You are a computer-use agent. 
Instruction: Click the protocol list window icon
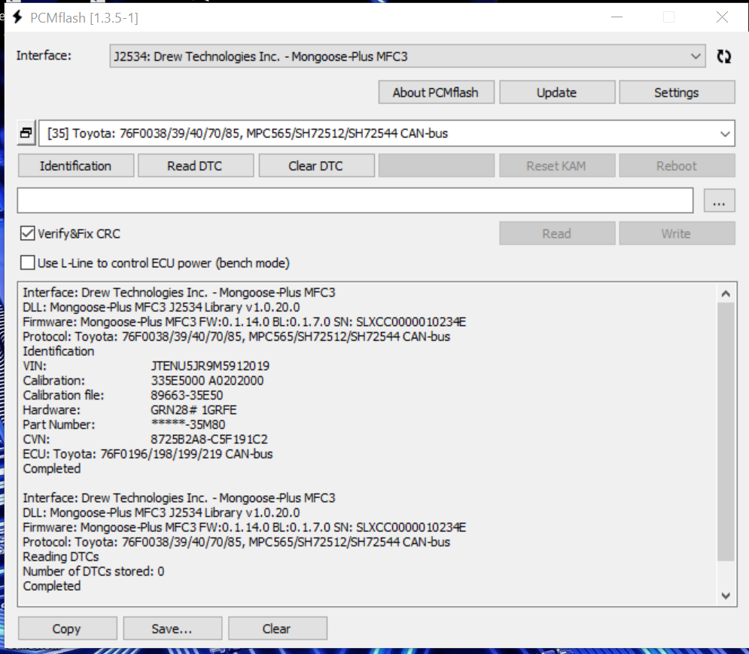point(26,134)
